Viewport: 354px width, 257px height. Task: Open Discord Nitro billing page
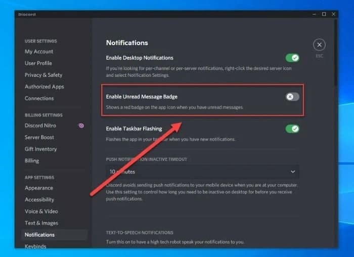[40, 125]
